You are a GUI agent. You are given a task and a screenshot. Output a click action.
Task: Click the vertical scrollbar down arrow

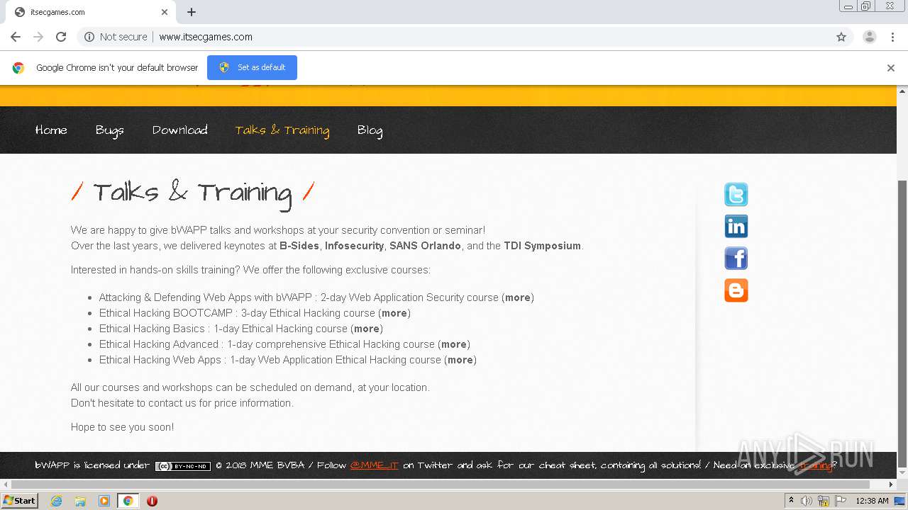[902, 472]
